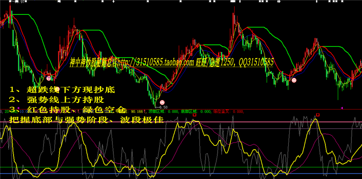
Task: Click the blue horizontal baseline of the indicator
Action: 181,174
